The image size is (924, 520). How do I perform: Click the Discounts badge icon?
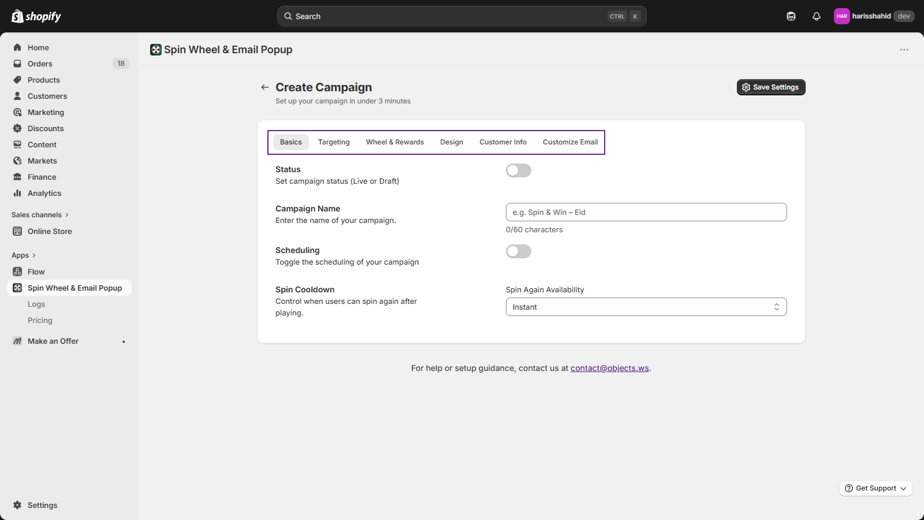click(x=17, y=128)
